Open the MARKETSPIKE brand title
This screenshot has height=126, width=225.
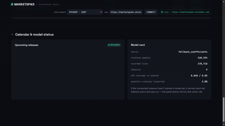[x=24, y=4]
